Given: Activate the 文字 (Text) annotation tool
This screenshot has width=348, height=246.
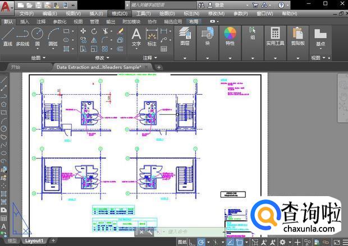Looking at the screenshot, I should pyautogui.click(x=136, y=36).
